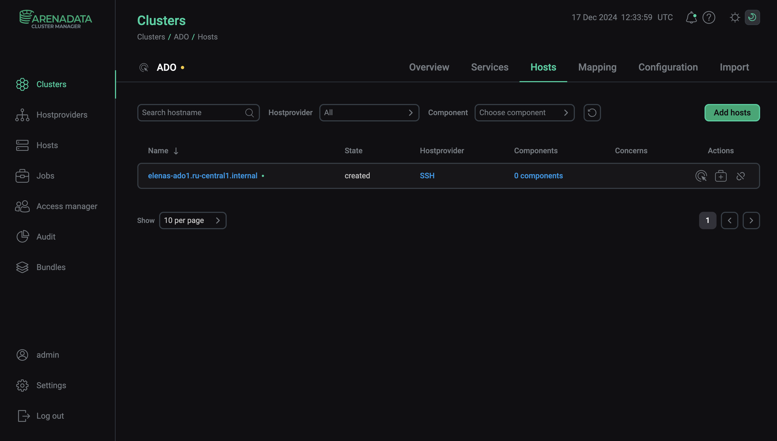Run an action on elenas-ado1 host

click(x=701, y=176)
